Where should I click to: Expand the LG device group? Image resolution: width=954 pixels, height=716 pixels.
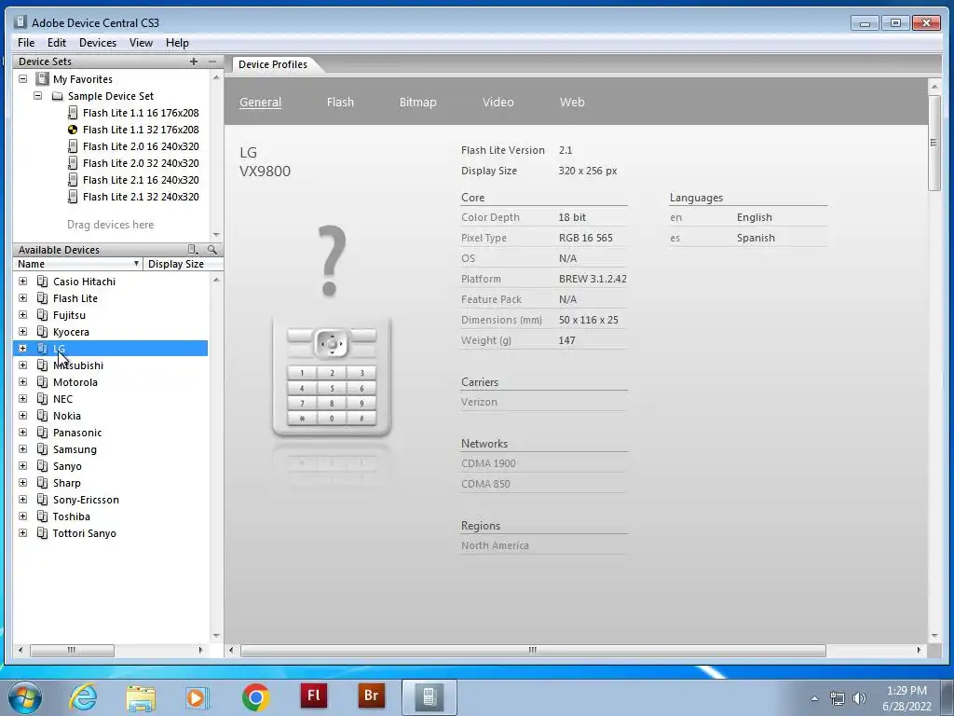tap(22, 349)
